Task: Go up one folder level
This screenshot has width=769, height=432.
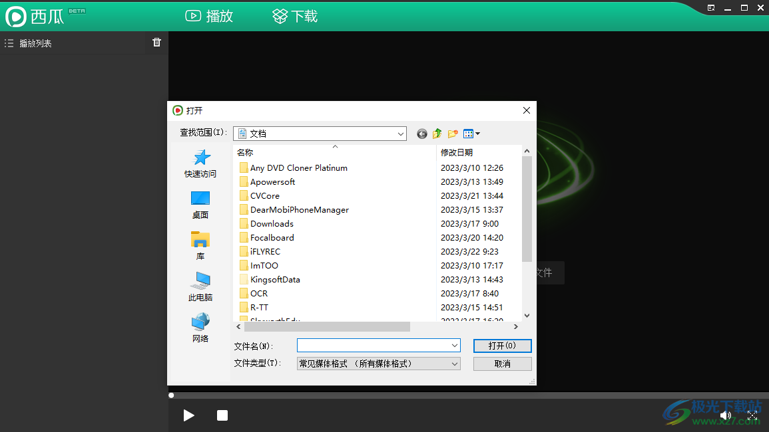Action: pos(437,133)
